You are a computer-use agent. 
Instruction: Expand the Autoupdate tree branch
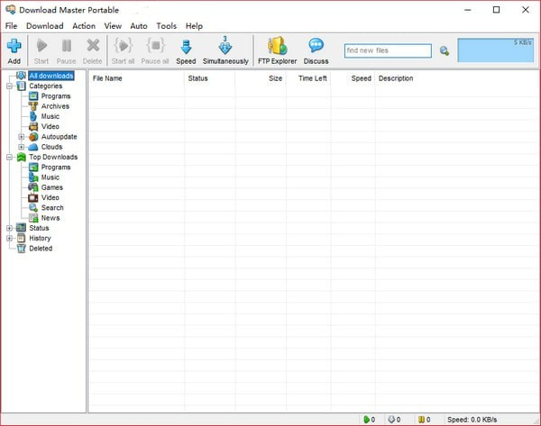click(22, 137)
